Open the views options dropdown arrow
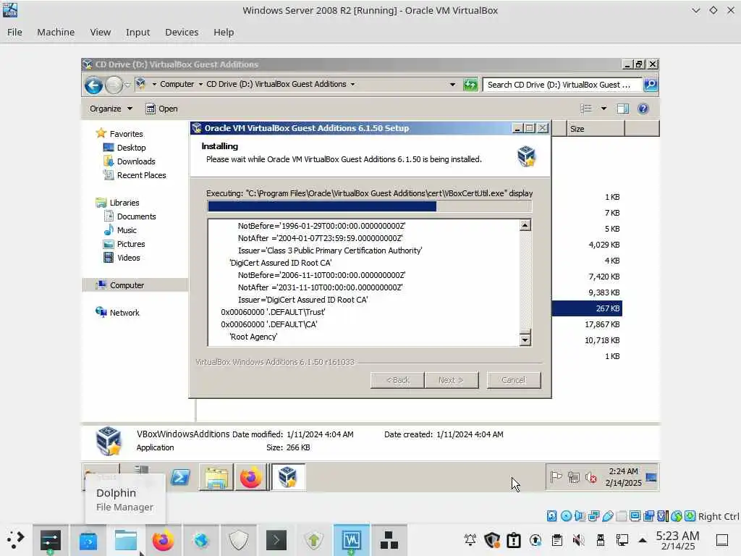Viewport: 741px width, 556px height. click(604, 109)
